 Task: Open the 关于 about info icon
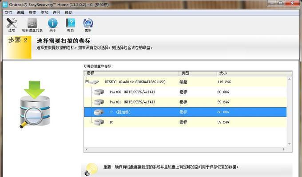coord(52,23)
